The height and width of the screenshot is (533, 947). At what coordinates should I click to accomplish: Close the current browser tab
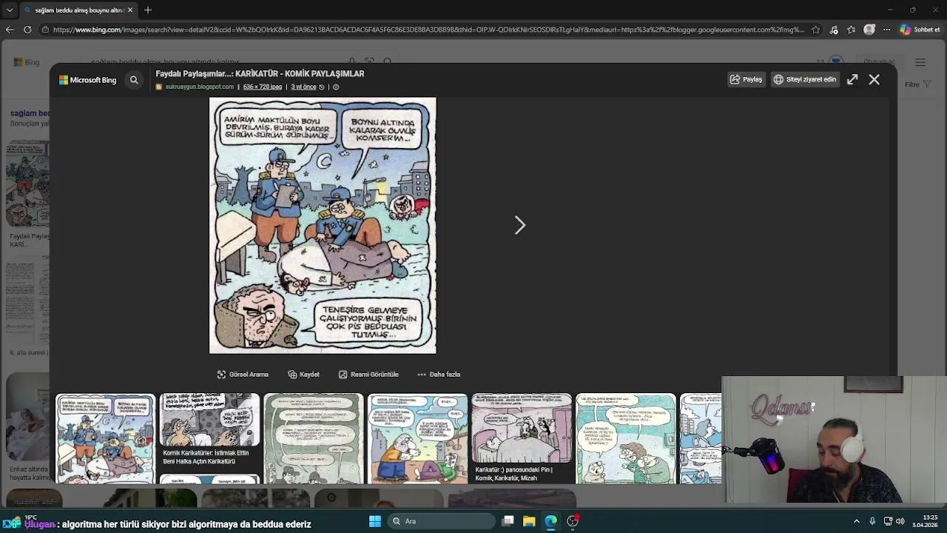tap(130, 10)
